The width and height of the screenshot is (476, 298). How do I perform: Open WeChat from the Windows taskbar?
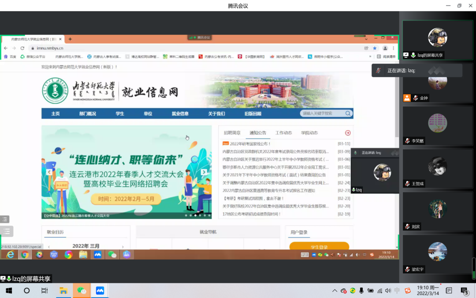[82, 290]
